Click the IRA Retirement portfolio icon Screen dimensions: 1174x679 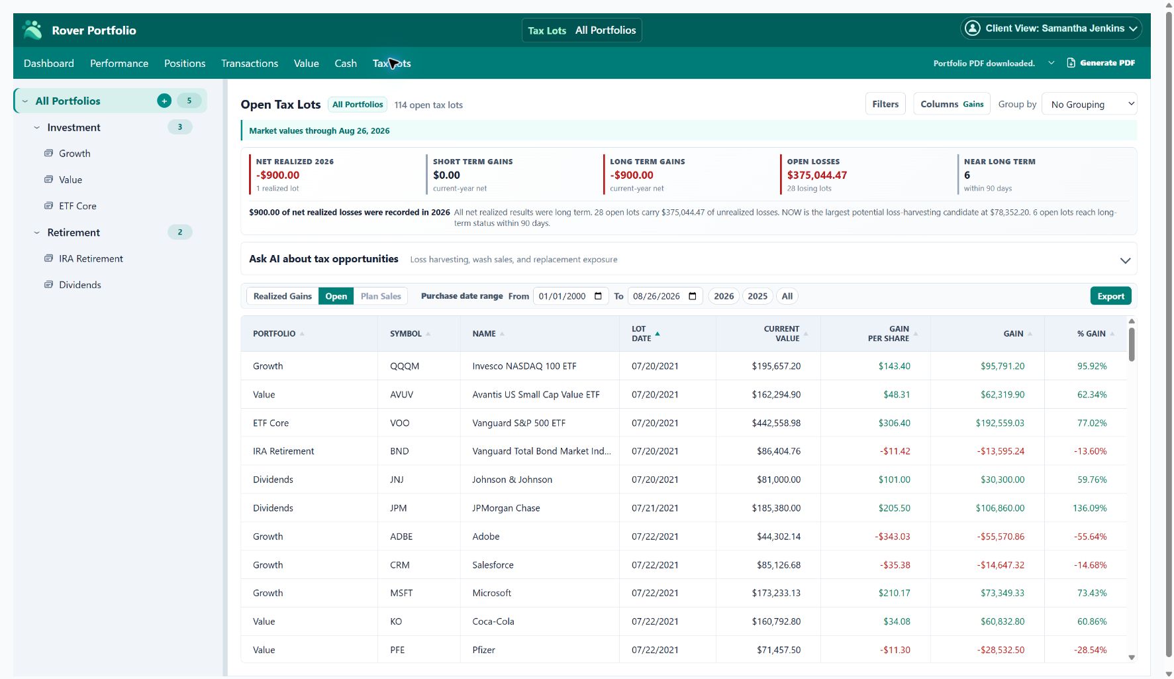pos(48,258)
